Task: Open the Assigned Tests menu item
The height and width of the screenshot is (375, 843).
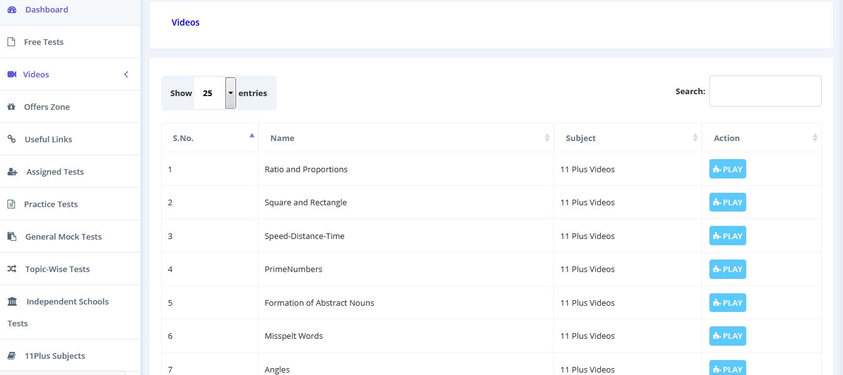Action: 70,172
